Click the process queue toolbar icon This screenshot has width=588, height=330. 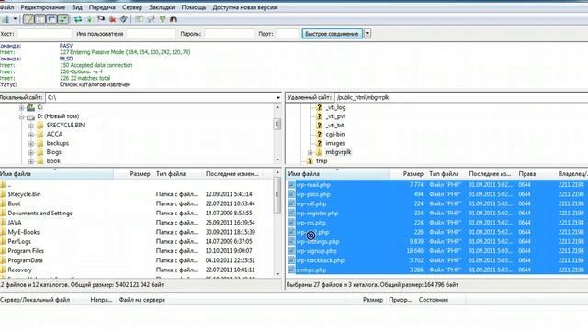pos(89,19)
